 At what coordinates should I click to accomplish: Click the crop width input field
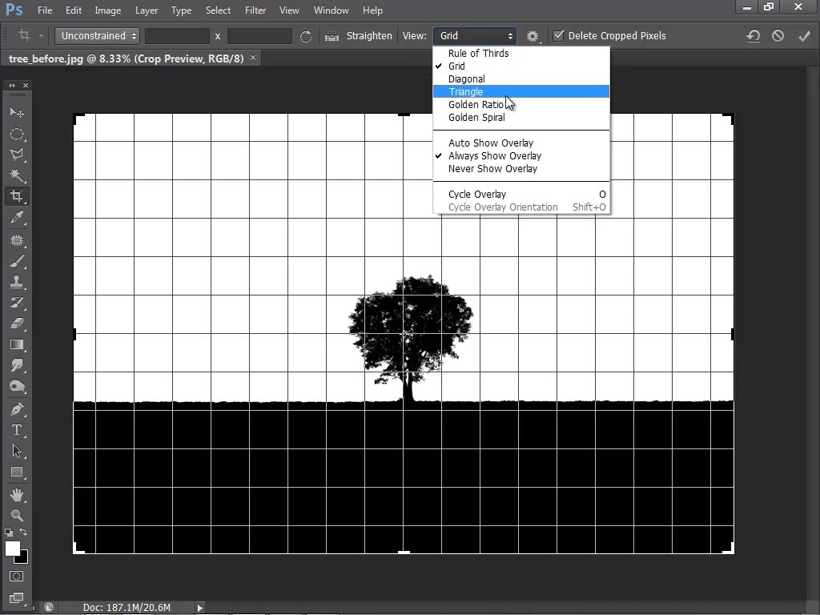click(x=177, y=36)
